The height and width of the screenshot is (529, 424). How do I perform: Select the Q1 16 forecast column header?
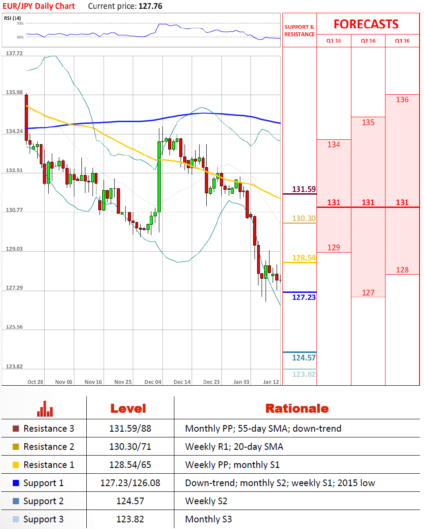tap(334, 41)
